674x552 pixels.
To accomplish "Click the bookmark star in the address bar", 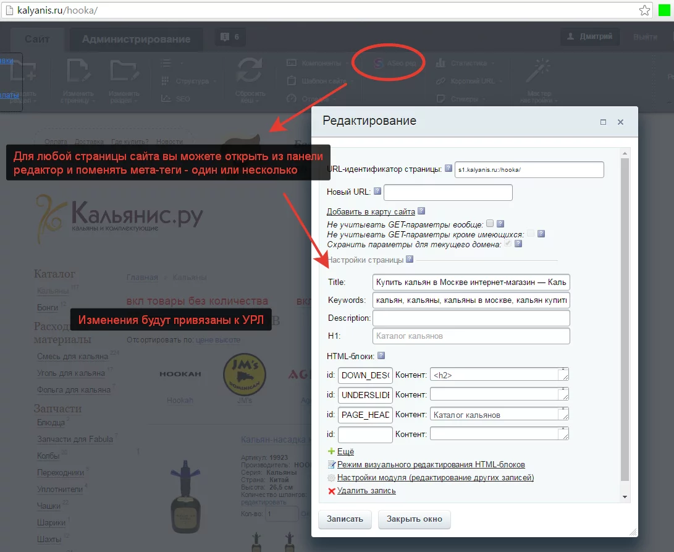I will 644,11.
